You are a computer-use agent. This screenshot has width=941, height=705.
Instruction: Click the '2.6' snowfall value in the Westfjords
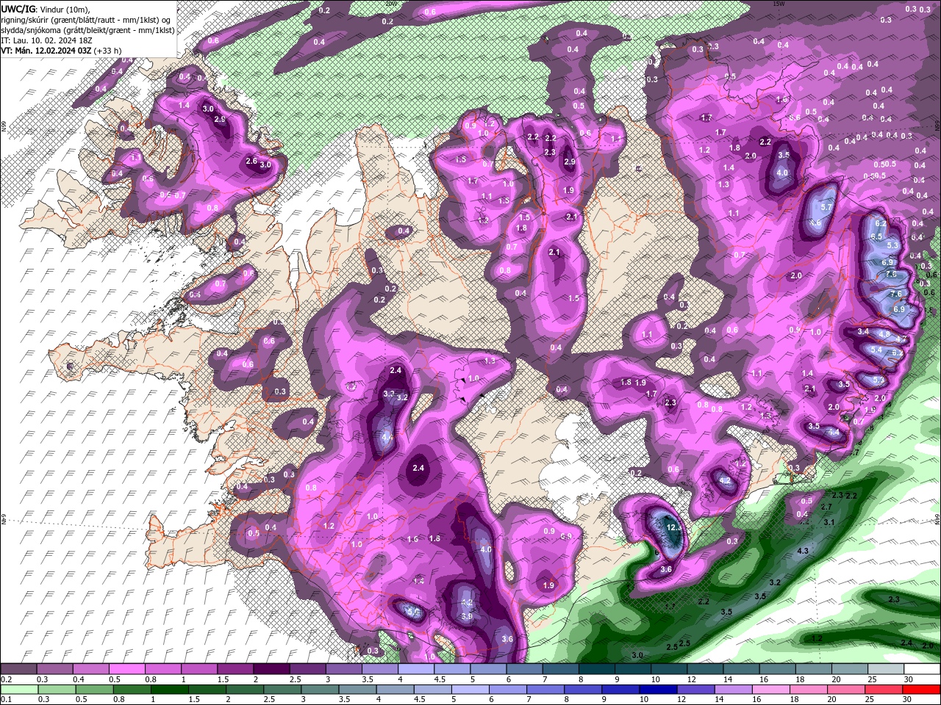251,162
